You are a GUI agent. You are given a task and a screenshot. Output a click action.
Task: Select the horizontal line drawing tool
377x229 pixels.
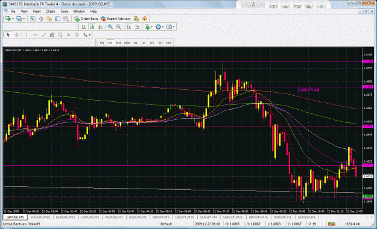coord(35,35)
